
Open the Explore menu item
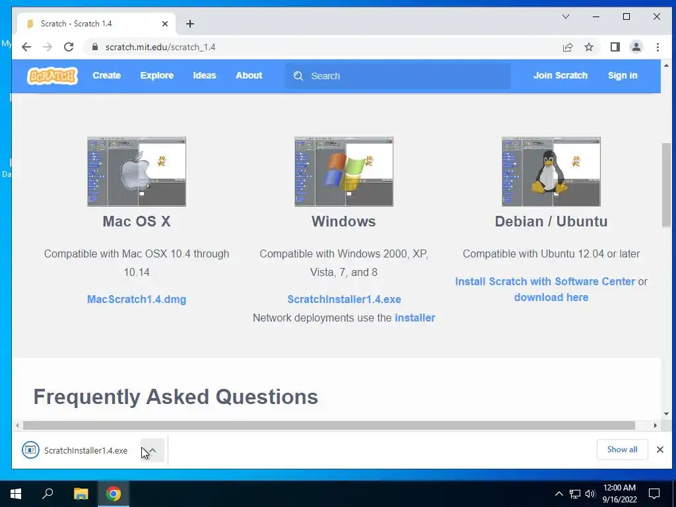157,75
